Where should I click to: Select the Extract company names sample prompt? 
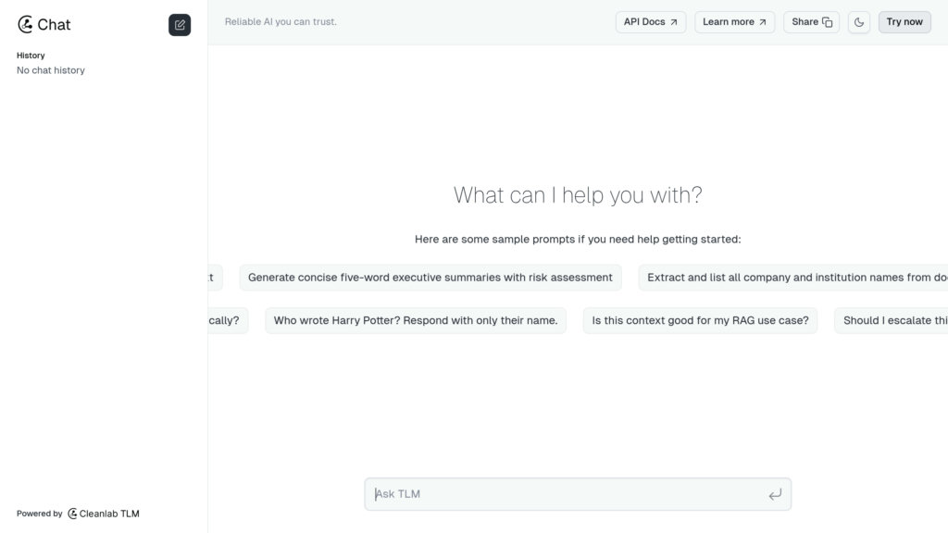point(793,278)
